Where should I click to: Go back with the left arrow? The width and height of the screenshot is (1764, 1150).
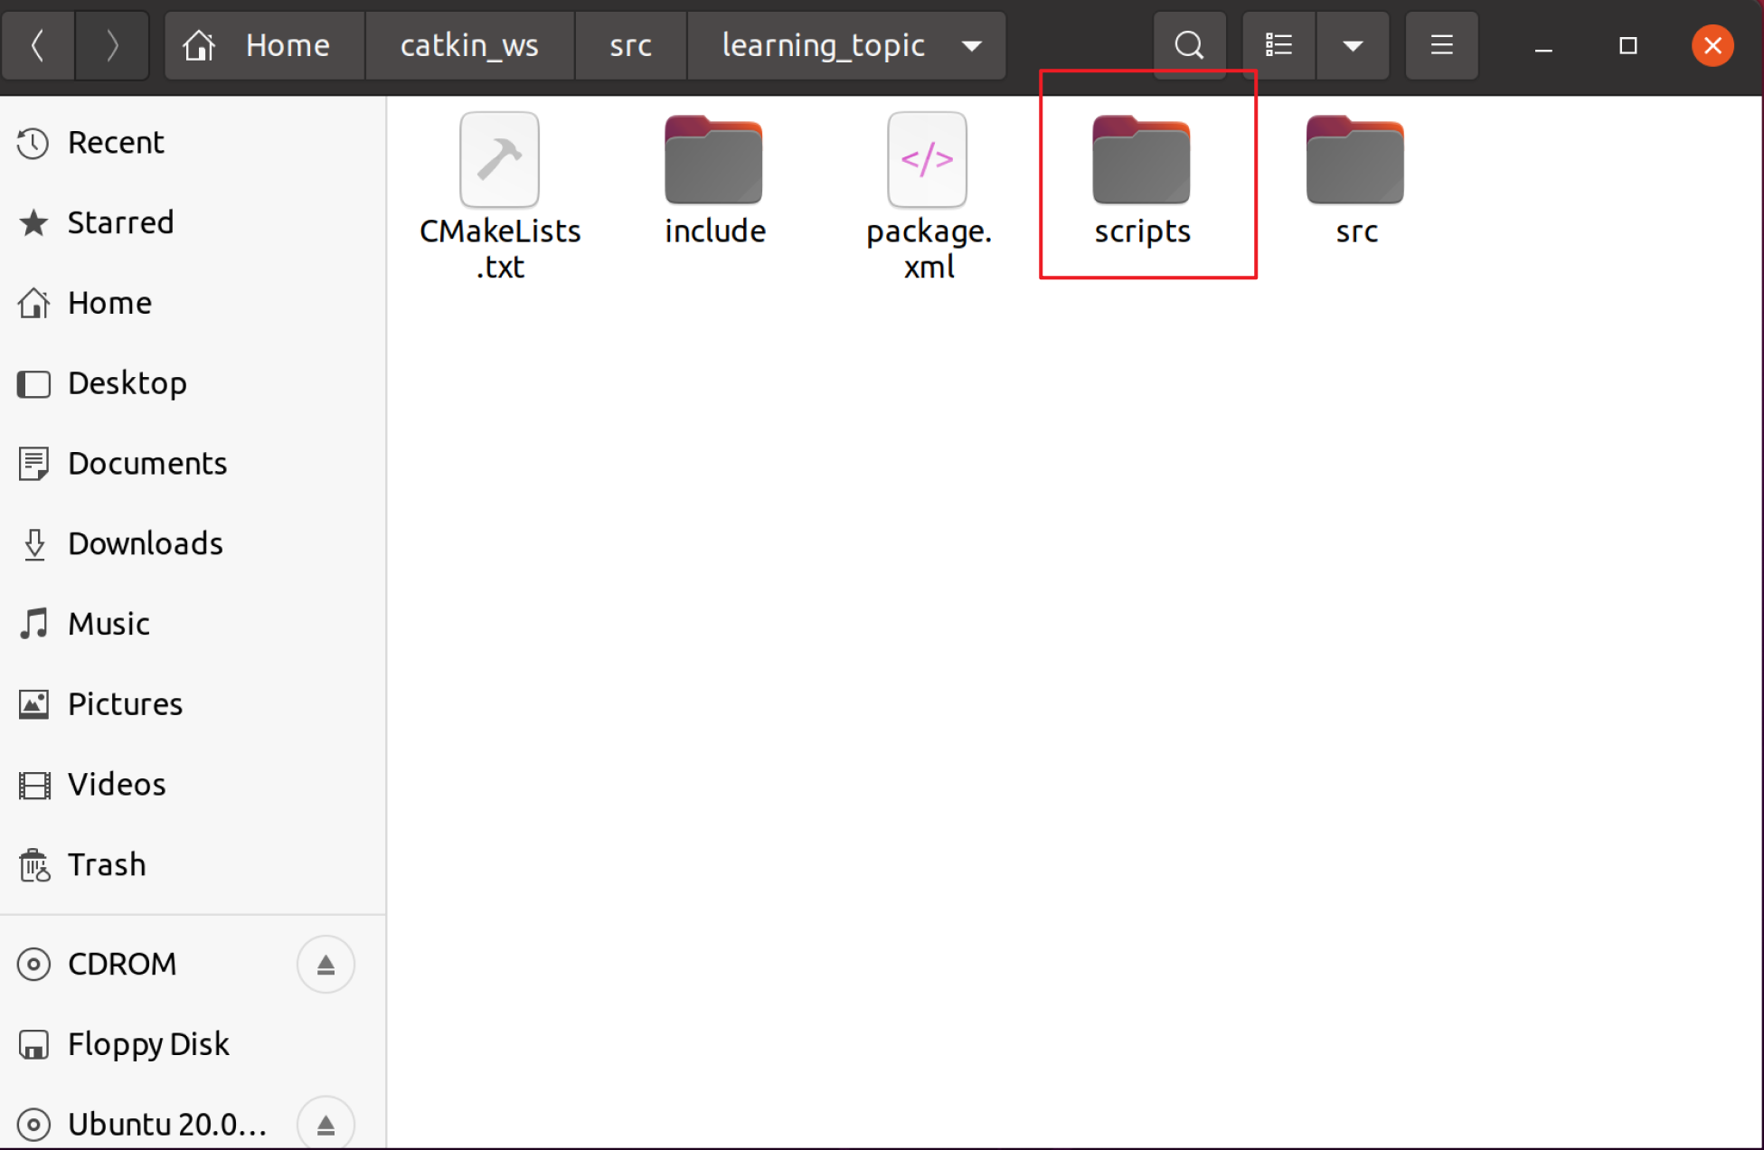coord(38,45)
